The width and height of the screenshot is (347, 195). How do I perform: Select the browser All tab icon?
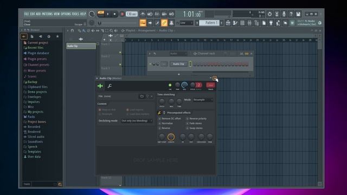point(24,36)
